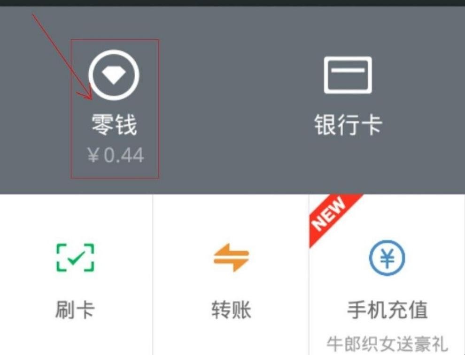Tap the 牛郎织女送豪礼 promo text
465x355 pixels.
pos(387,344)
